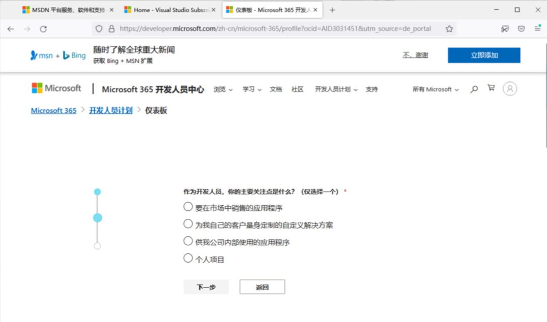The image size is (547, 322).
Task: Click the padlock site security icon
Action: 111,28
